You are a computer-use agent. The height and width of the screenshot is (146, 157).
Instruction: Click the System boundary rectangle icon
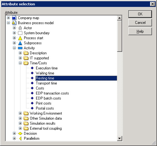[x=20, y=33]
